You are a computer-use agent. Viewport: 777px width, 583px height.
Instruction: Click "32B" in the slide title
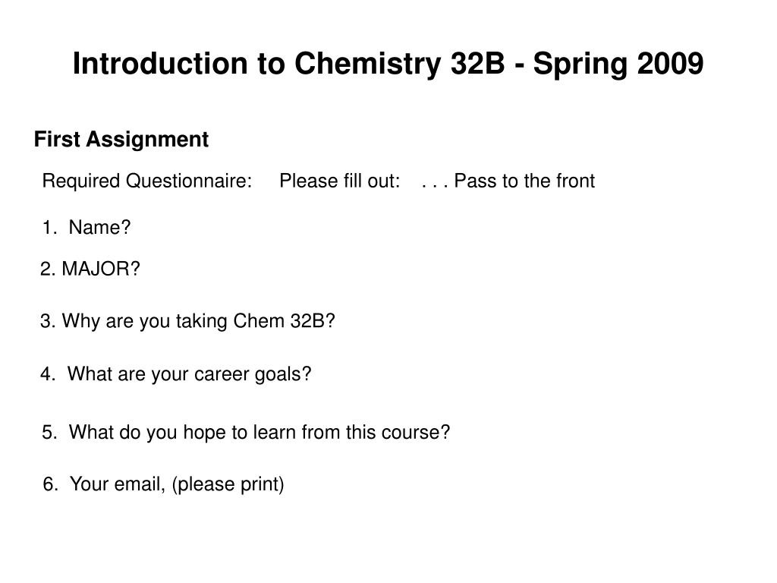(478, 64)
